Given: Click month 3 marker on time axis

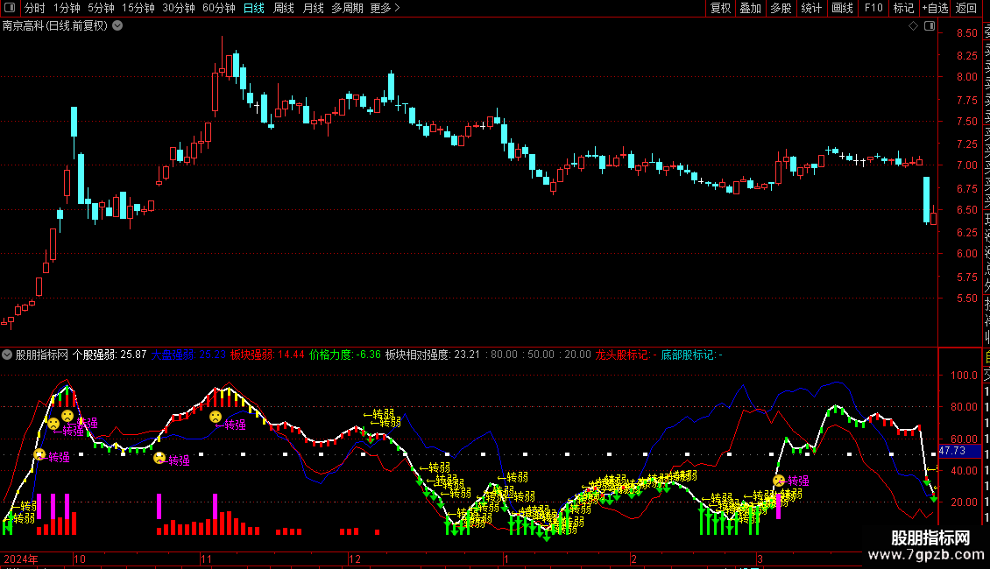Looking at the screenshot, I should pyautogui.click(x=760, y=558).
